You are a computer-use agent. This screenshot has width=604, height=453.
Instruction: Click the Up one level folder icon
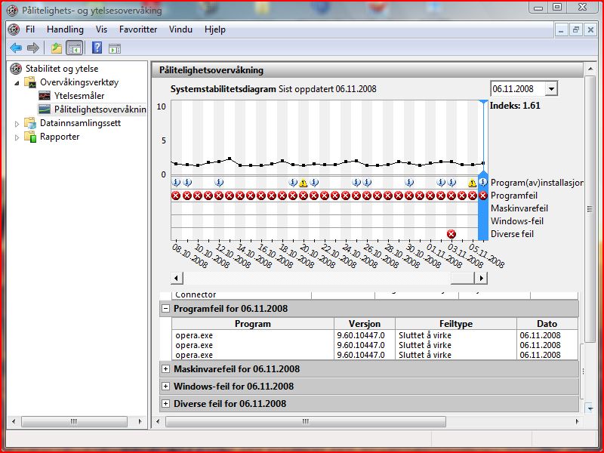pyautogui.click(x=56, y=48)
